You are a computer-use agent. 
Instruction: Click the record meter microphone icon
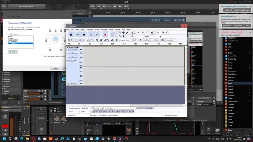(132, 33)
